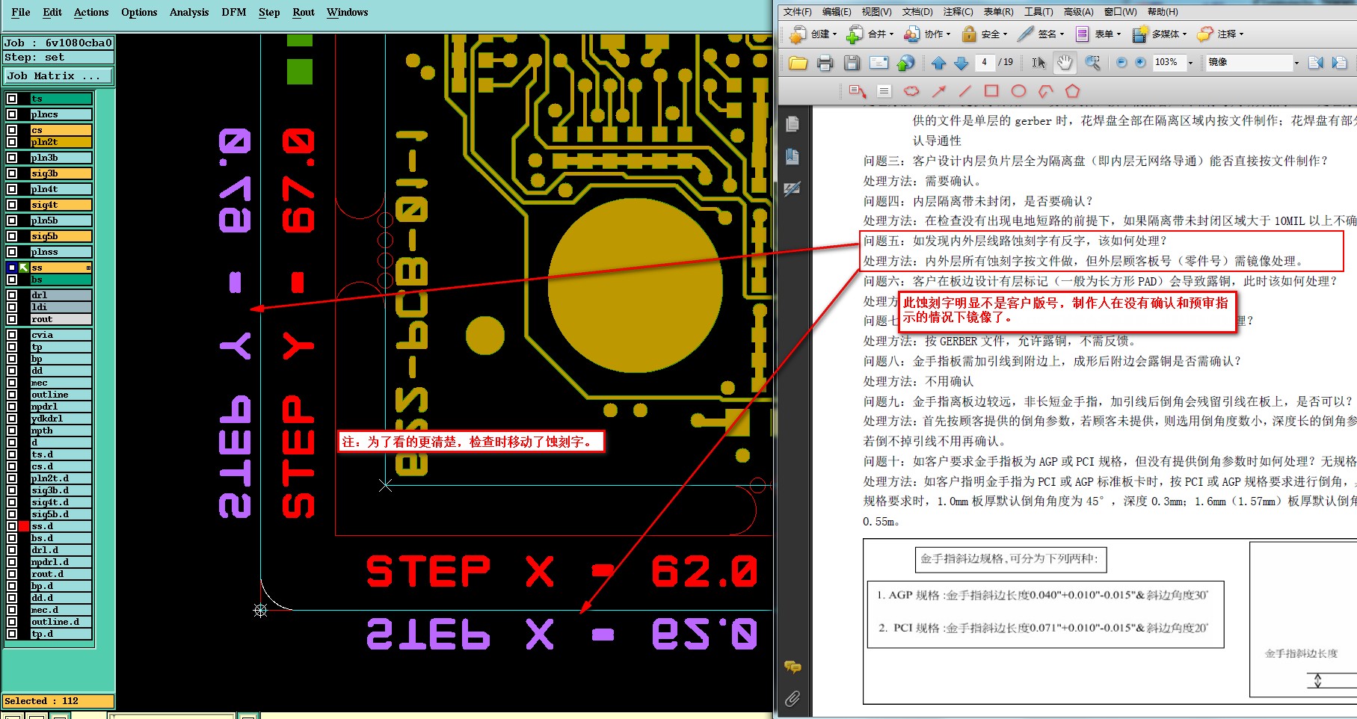Open the 多媒体 (Multimedia) dropdown

point(1160,34)
